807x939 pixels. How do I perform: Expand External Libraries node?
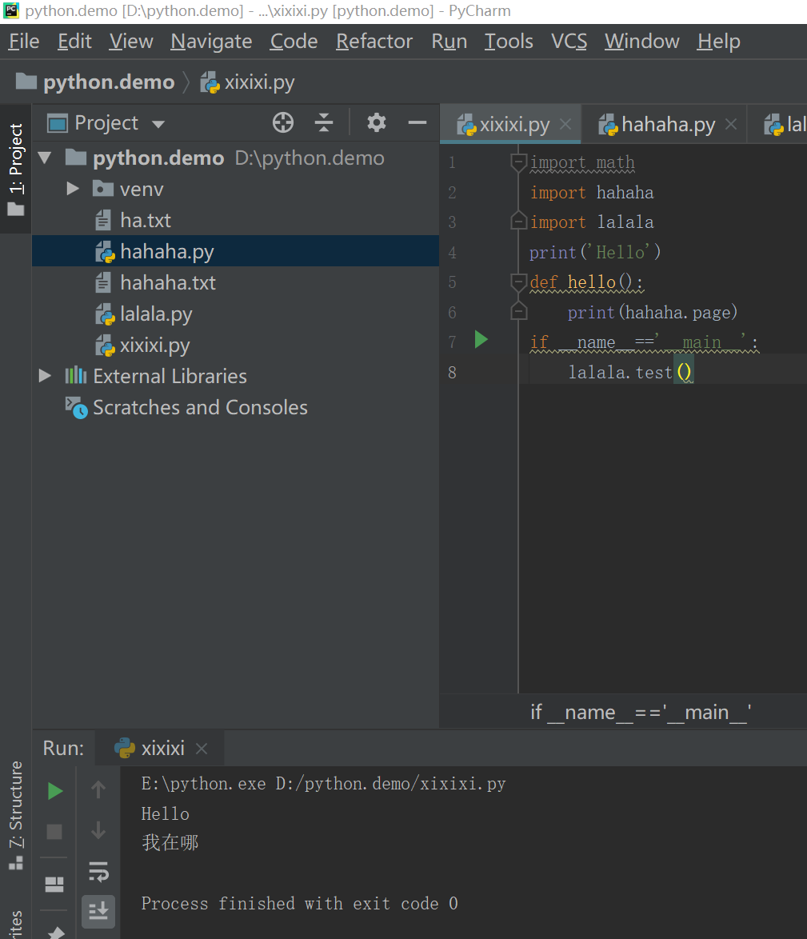pyautogui.click(x=45, y=376)
